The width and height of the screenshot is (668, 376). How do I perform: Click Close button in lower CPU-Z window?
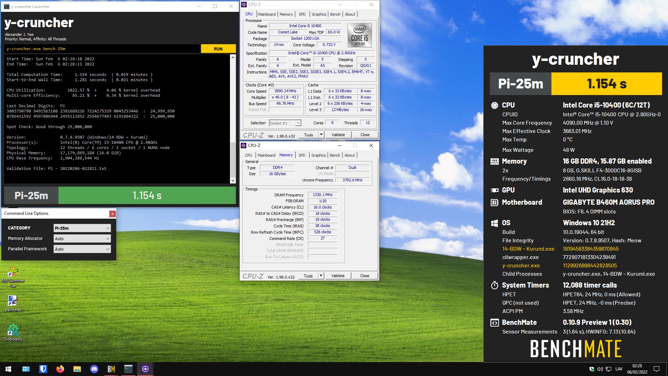[x=365, y=276]
